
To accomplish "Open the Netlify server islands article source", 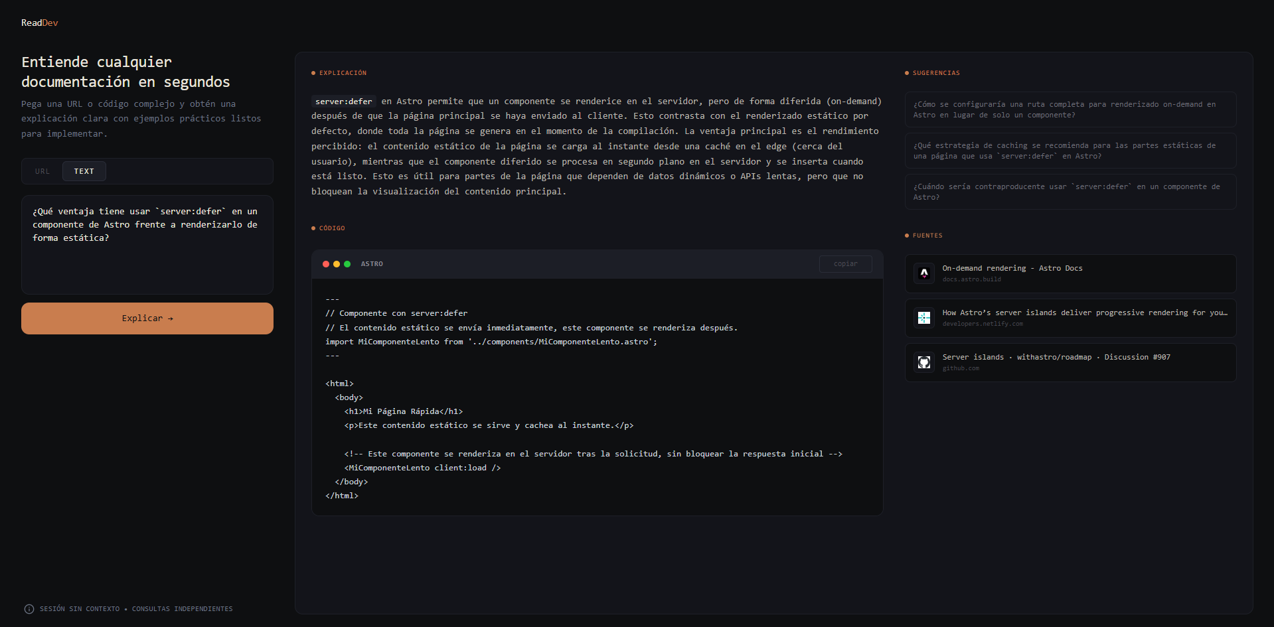I will (x=1070, y=318).
